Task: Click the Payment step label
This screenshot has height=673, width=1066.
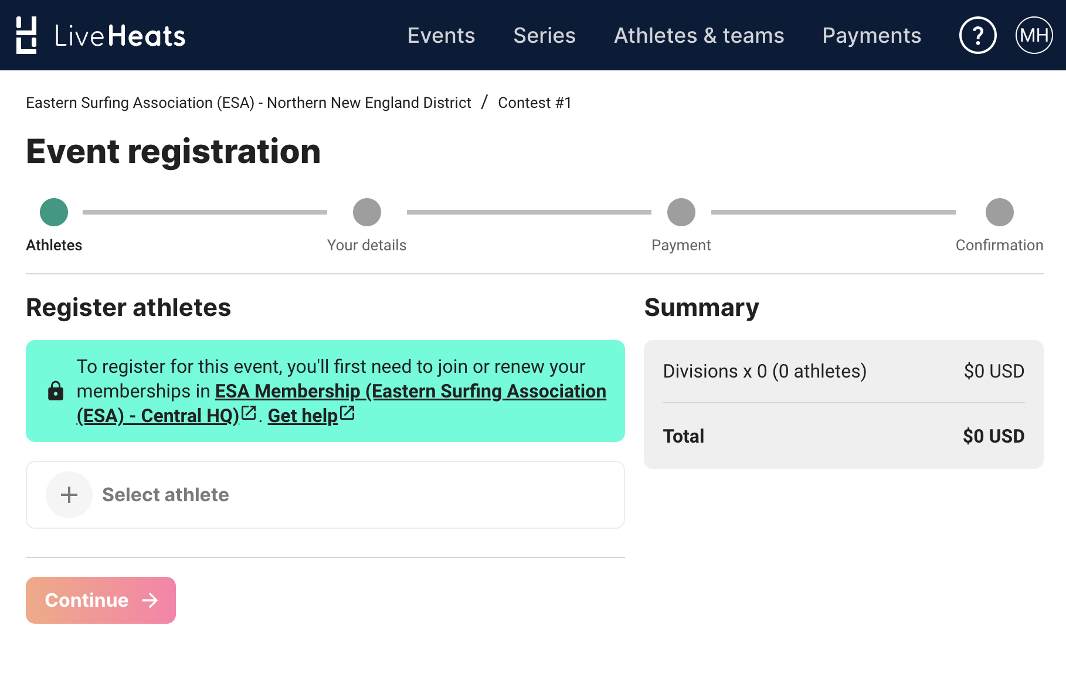Action: pos(681,245)
